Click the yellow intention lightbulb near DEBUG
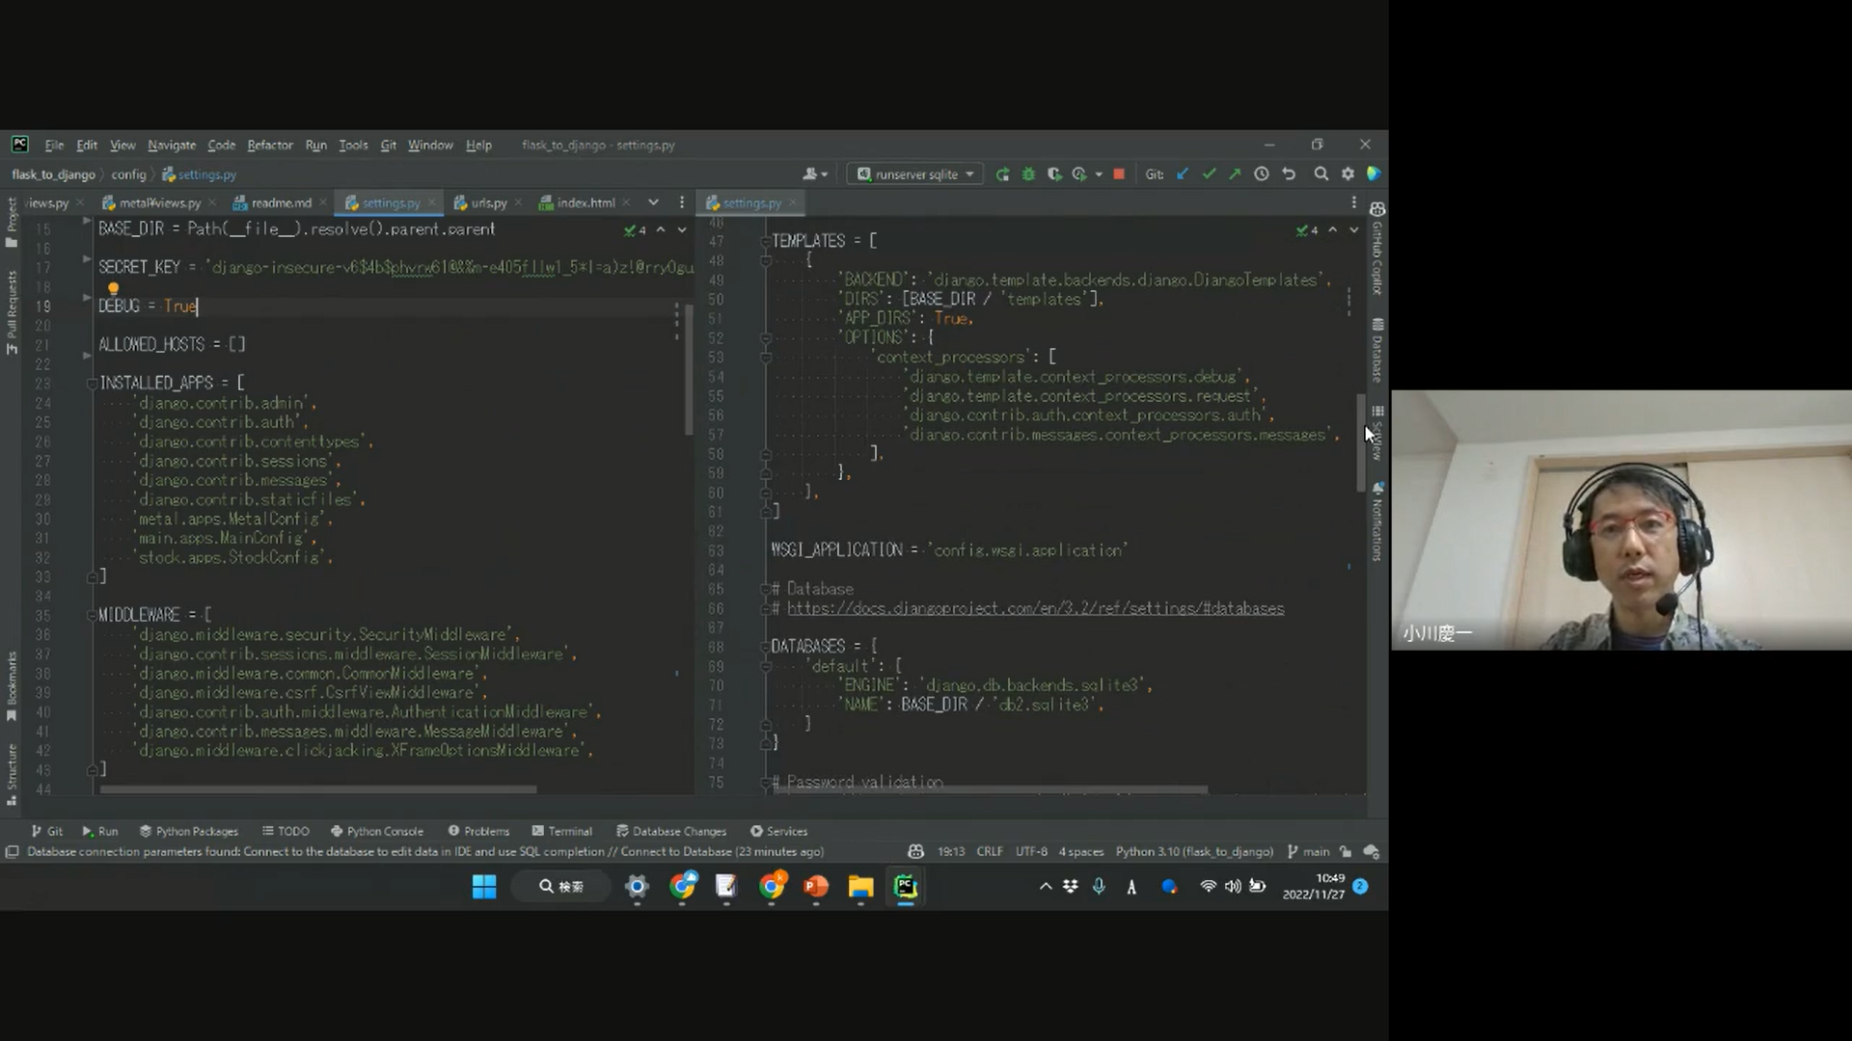 pyautogui.click(x=113, y=288)
